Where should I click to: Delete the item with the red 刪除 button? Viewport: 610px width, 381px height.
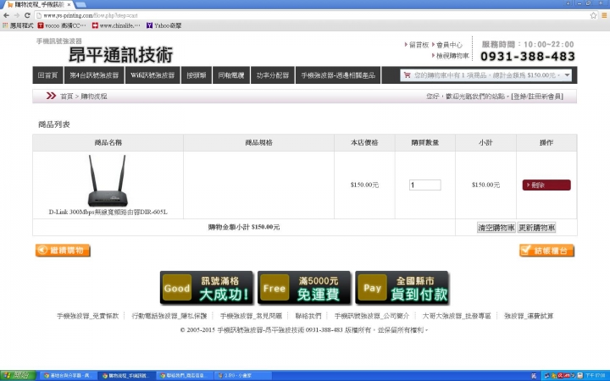click(546, 185)
